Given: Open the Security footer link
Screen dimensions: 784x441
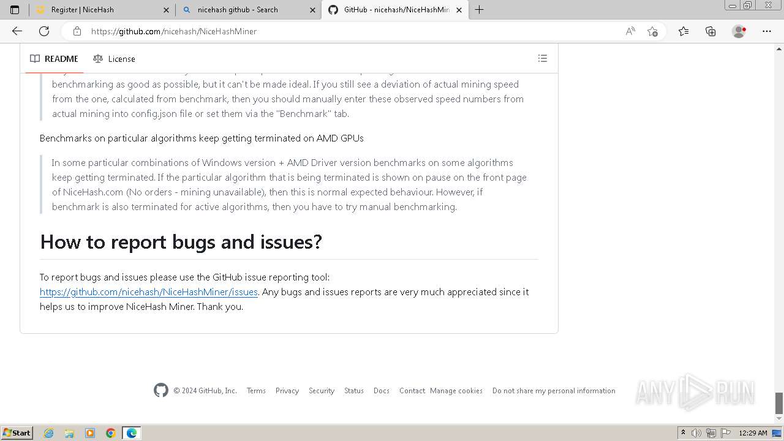Looking at the screenshot, I should click(x=322, y=391).
